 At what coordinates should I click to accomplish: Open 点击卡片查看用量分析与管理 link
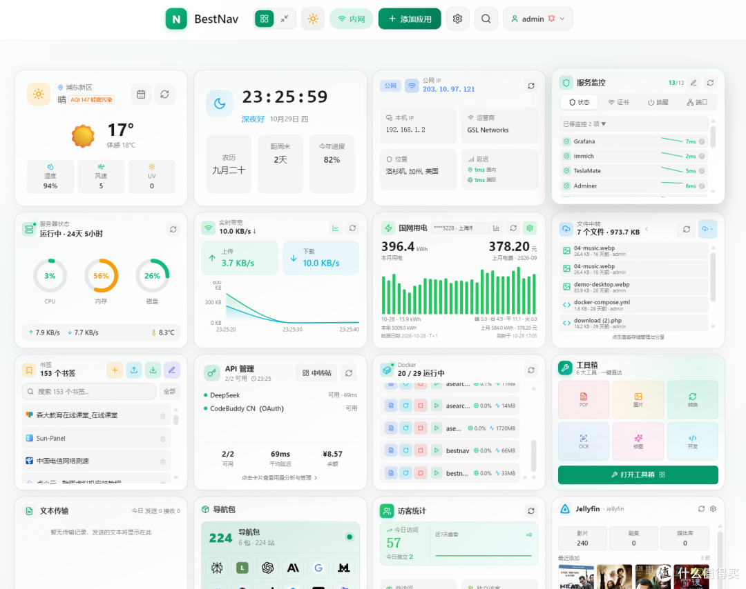[x=279, y=478]
